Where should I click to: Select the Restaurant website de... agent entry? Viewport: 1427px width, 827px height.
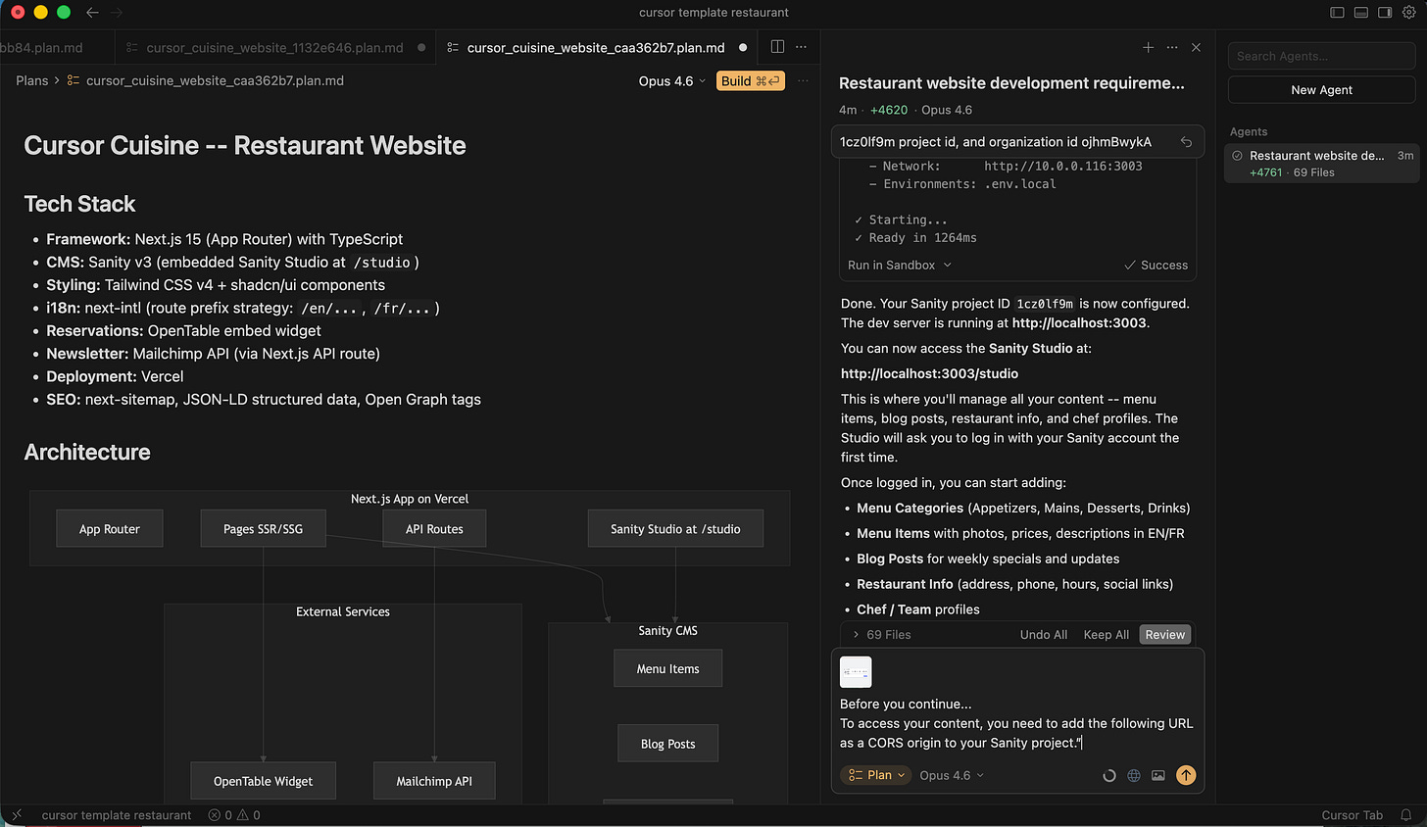[x=1321, y=164]
